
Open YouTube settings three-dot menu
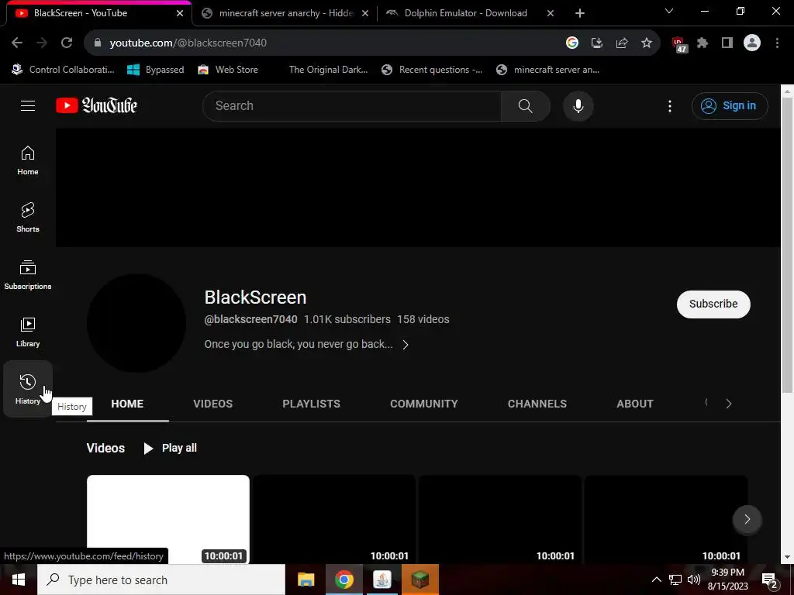(670, 105)
